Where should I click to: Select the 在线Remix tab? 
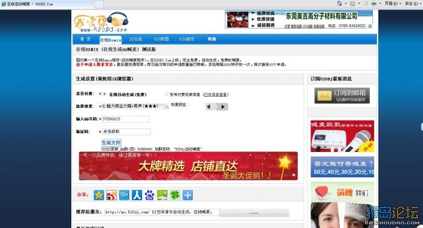[x=111, y=40]
